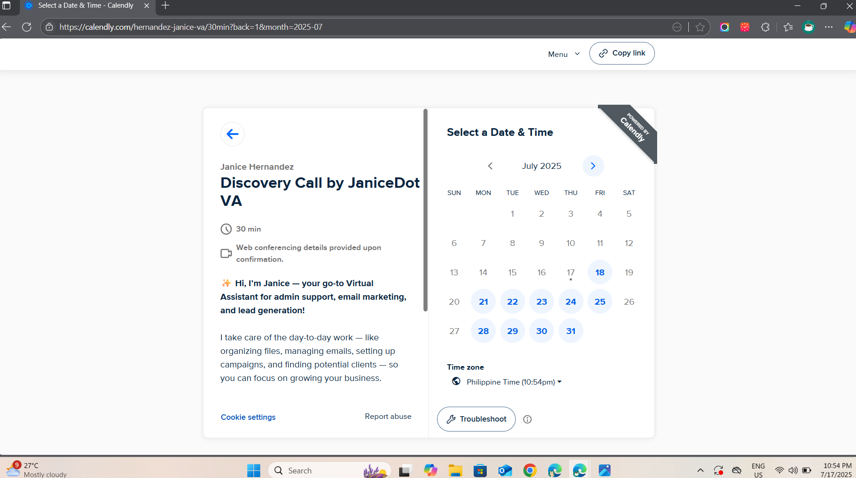The height and width of the screenshot is (478, 856).
Task: Add this page to favorites star
Action: coord(700,27)
